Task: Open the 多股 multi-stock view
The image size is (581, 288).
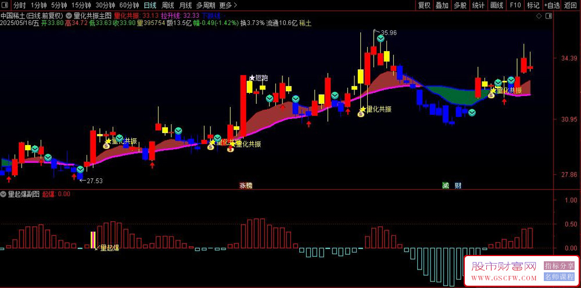Action: (460, 5)
